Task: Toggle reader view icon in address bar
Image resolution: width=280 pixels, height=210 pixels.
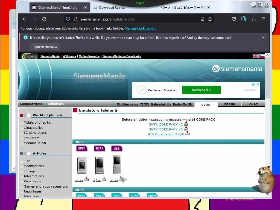Action: [202, 19]
